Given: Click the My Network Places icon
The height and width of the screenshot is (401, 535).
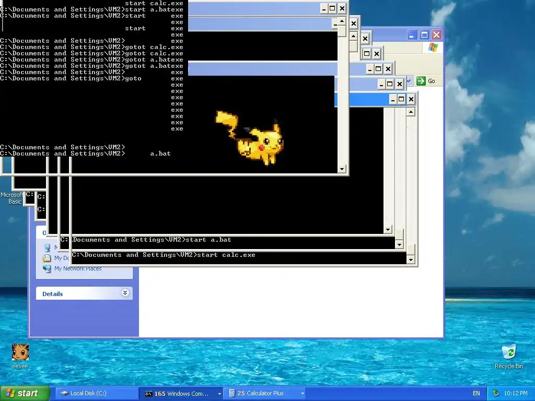Looking at the screenshot, I should pos(47,268).
